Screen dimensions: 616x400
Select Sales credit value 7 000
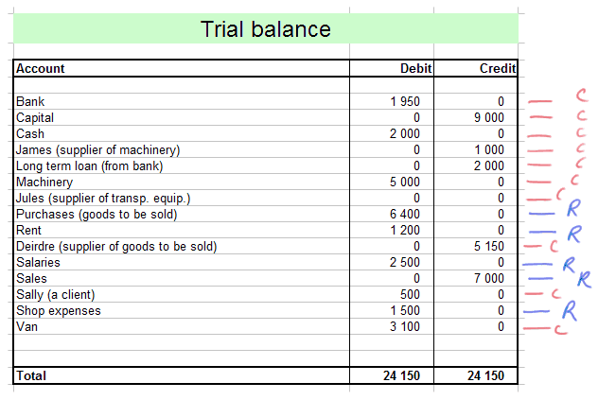476,278
